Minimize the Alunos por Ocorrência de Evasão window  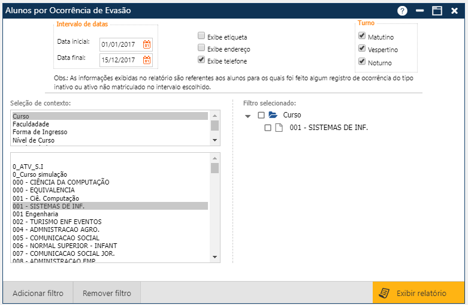point(420,11)
